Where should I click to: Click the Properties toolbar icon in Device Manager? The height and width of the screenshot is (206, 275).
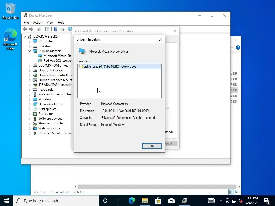coord(47,29)
